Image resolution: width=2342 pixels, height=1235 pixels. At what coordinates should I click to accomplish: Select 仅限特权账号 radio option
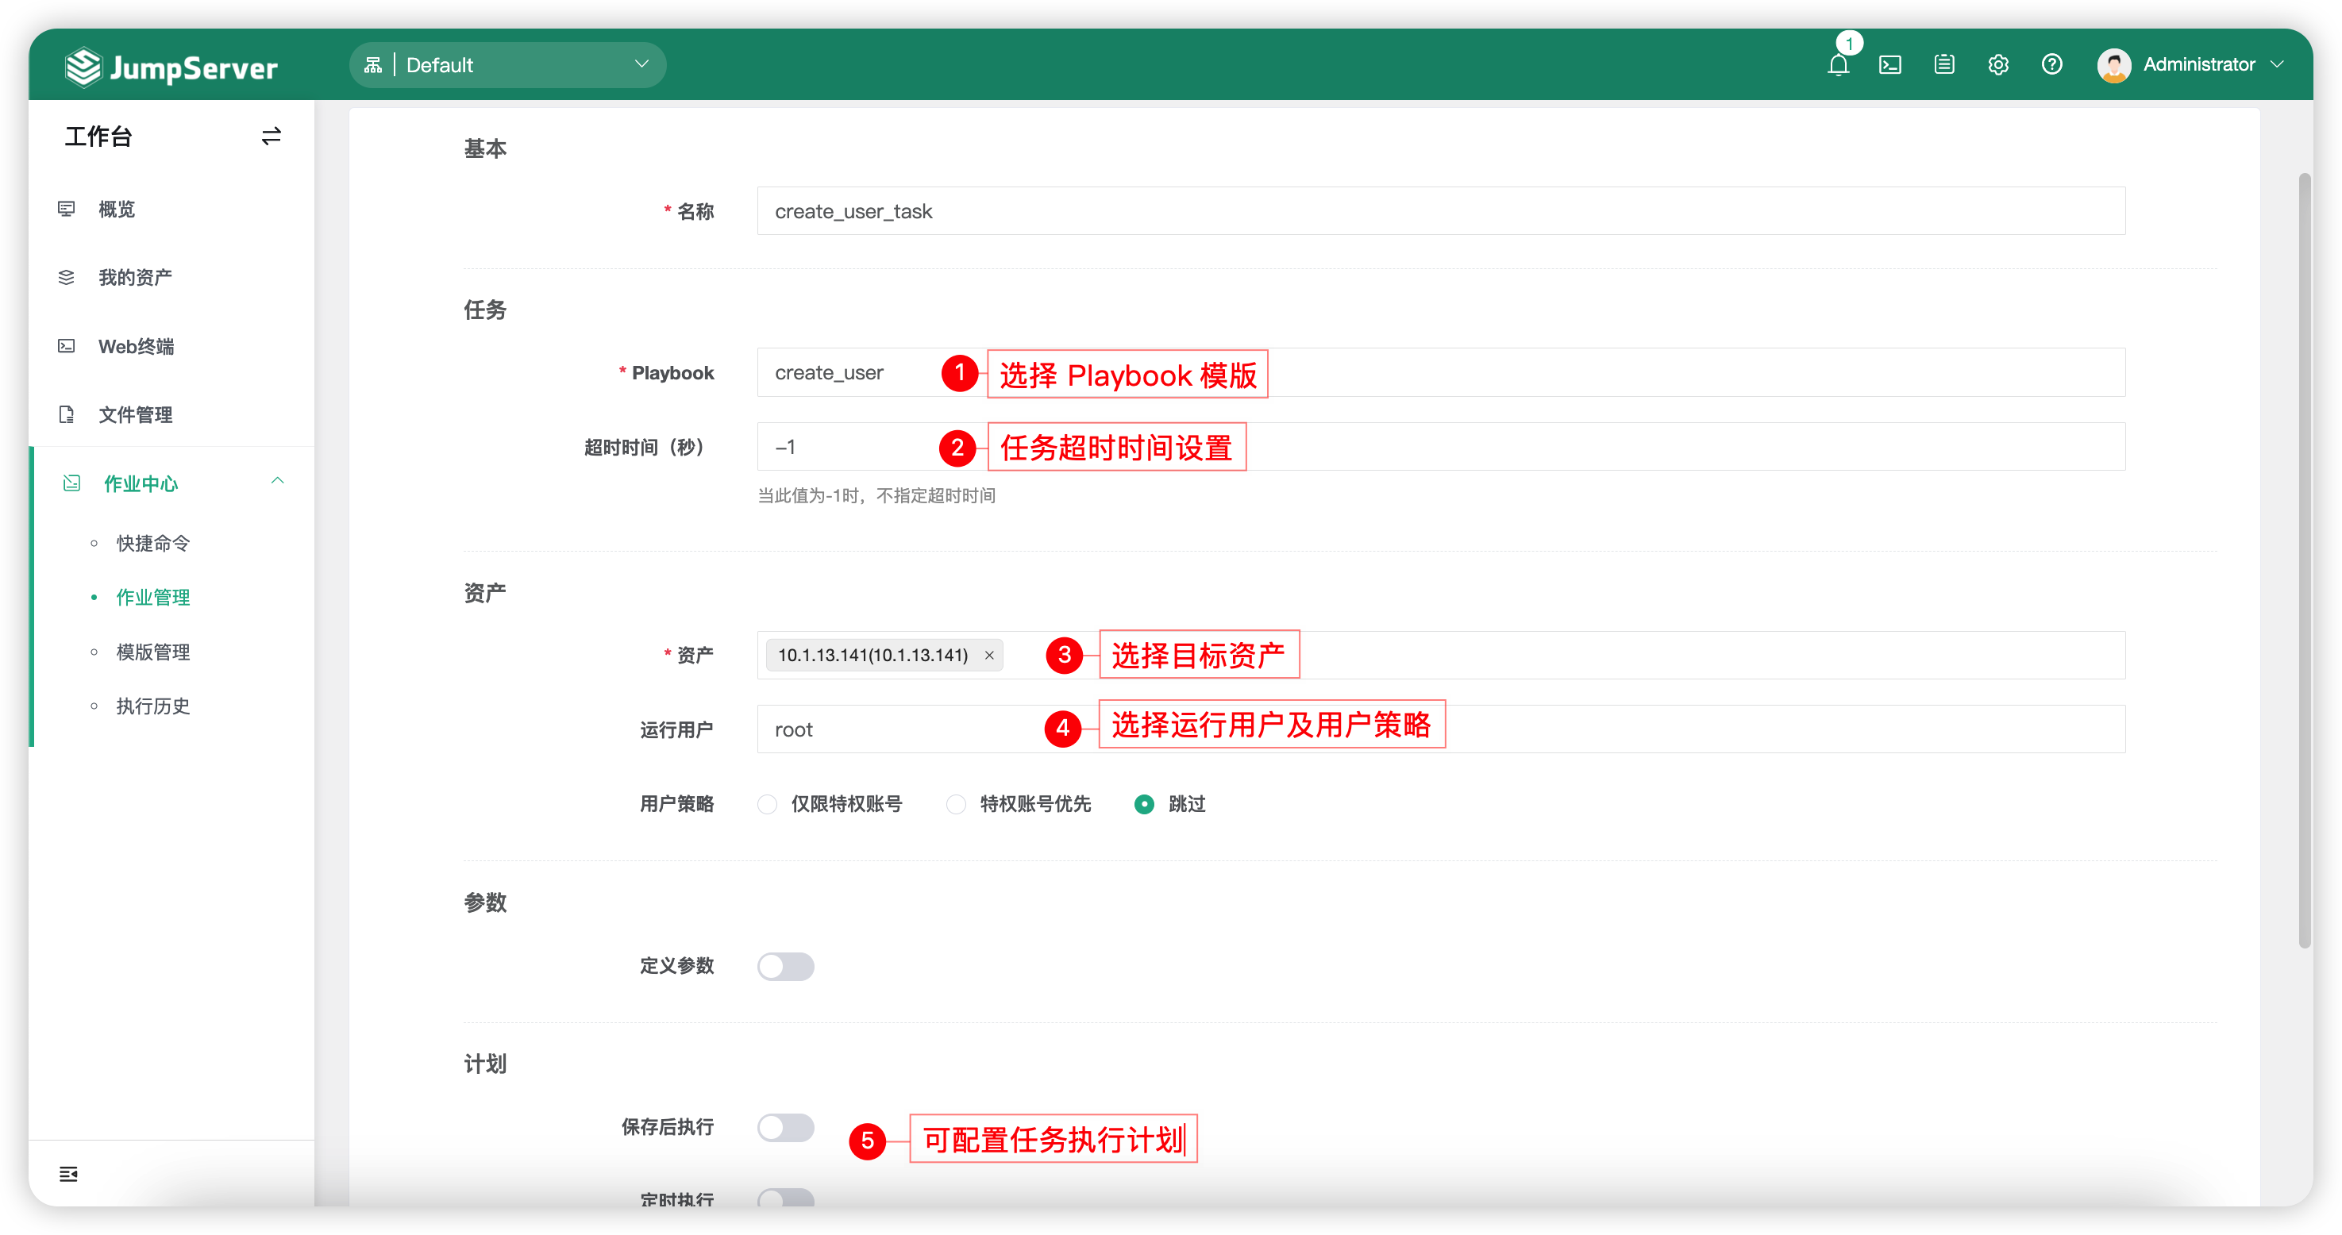[x=768, y=804]
